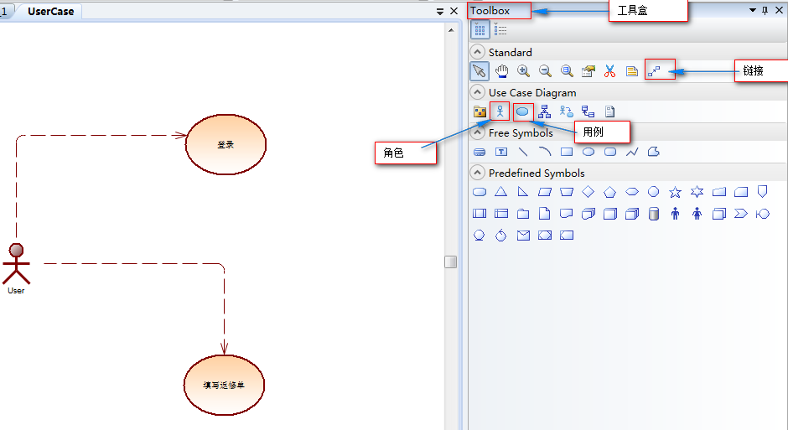Image resolution: width=788 pixels, height=430 pixels.
Task: Close the UserCase diagram tab
Action: (x=454, y=11)
